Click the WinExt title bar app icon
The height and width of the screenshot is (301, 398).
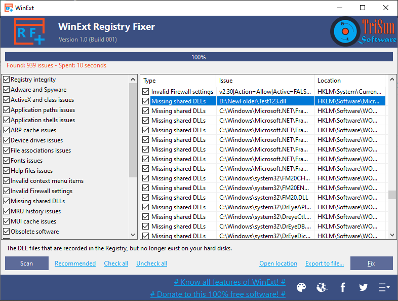coord(9,8)
